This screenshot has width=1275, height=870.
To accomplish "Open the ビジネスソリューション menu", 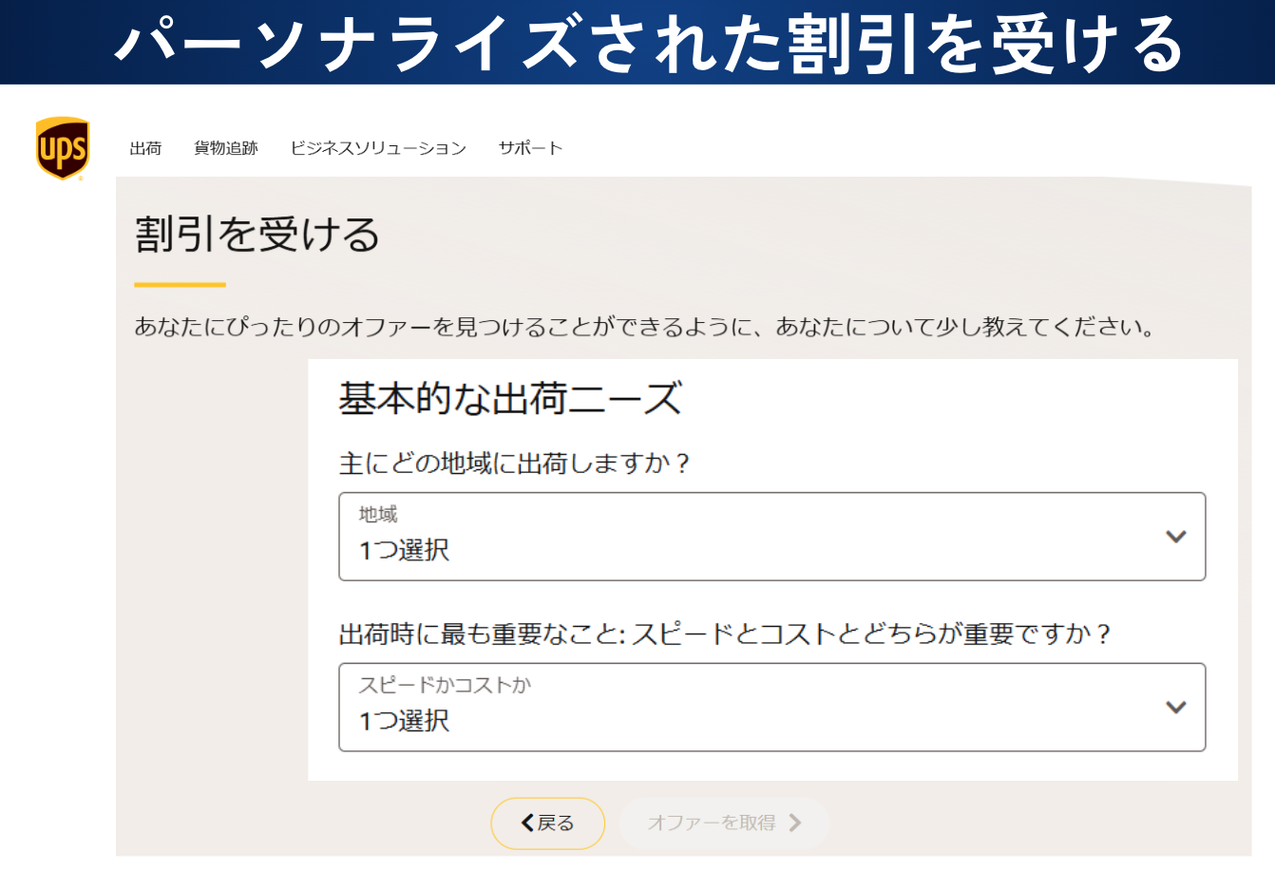I will click(x=378, y=148).
